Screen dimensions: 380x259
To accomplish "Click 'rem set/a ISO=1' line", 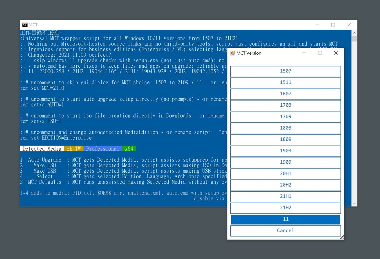I will (x=41, y=121).
